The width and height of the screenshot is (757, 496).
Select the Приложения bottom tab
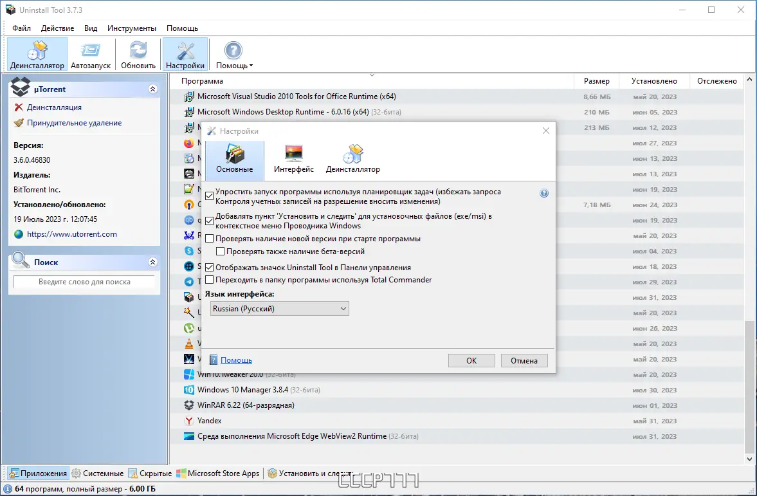tap(38, 473)
